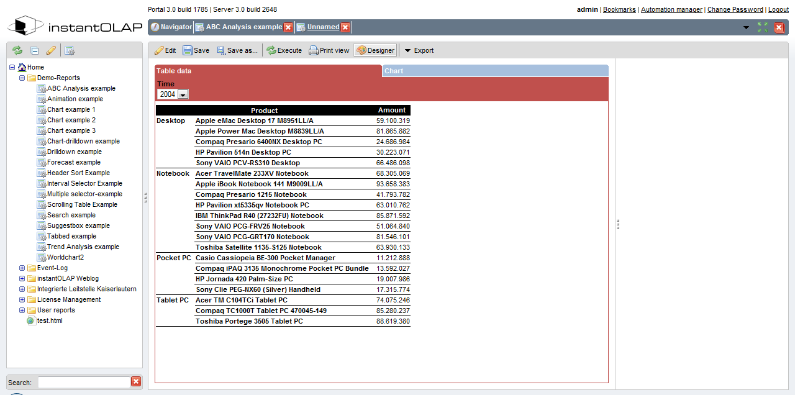This screenshot has height=395, width=795.
Task: Click the Product column header
Action: coord(265,110)
